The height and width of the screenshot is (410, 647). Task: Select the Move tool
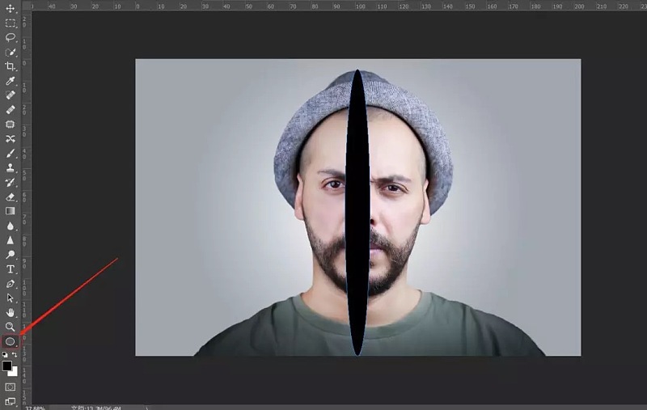(10, 8)
